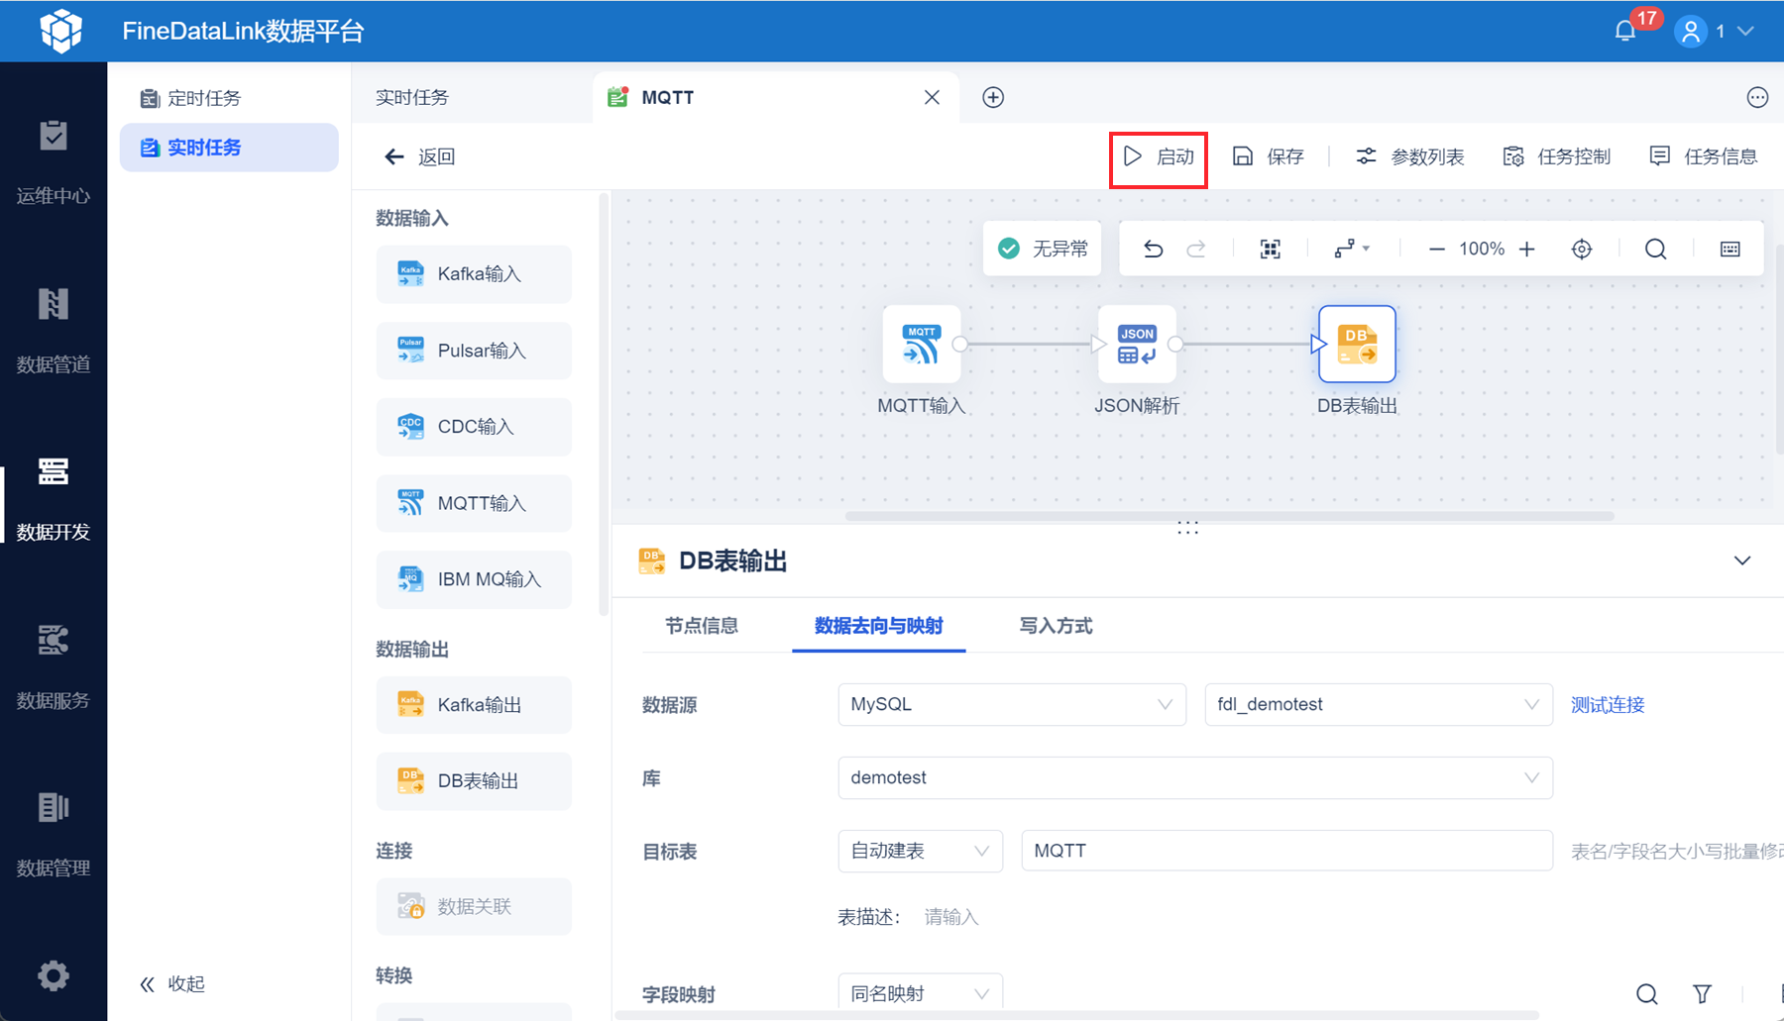Zoom out the canvas with minus
The width and height of the screenshot is (1784, 1021).
coord(1436,249)
